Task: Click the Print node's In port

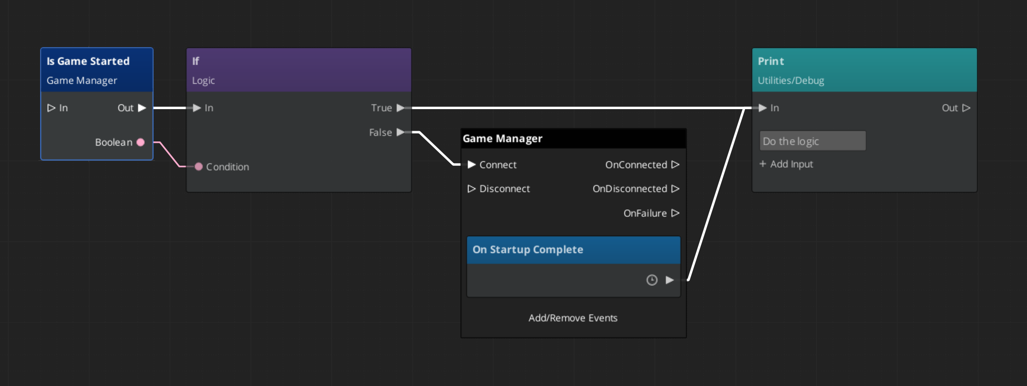Action: click(x=763, y=108)
